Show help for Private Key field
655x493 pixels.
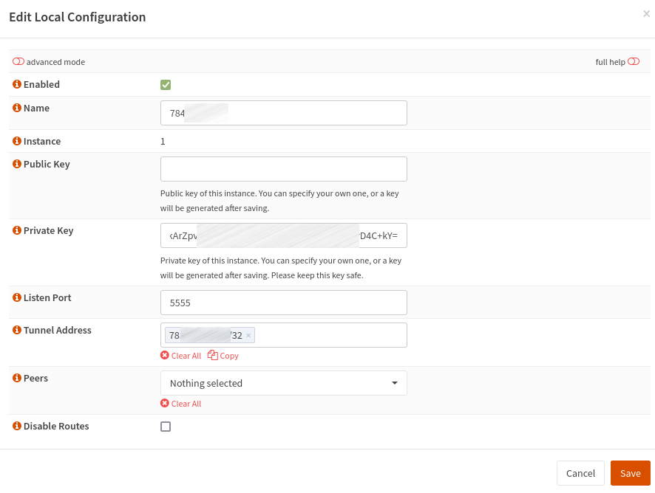[x=17, y=231]
